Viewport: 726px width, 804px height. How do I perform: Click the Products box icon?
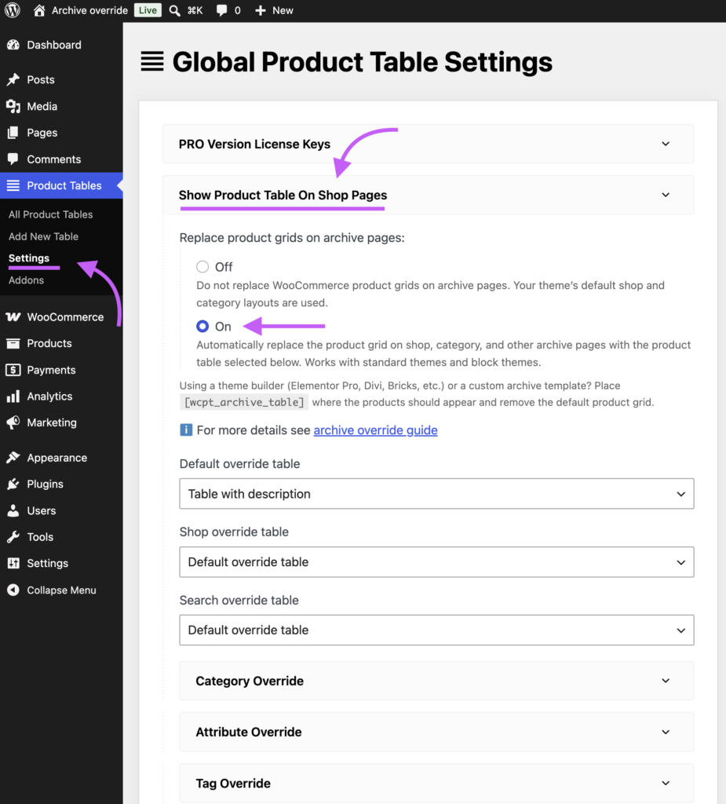pyautogui.click(x=13, y=344)
